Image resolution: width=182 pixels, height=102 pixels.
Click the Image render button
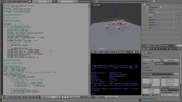(151, 60)
